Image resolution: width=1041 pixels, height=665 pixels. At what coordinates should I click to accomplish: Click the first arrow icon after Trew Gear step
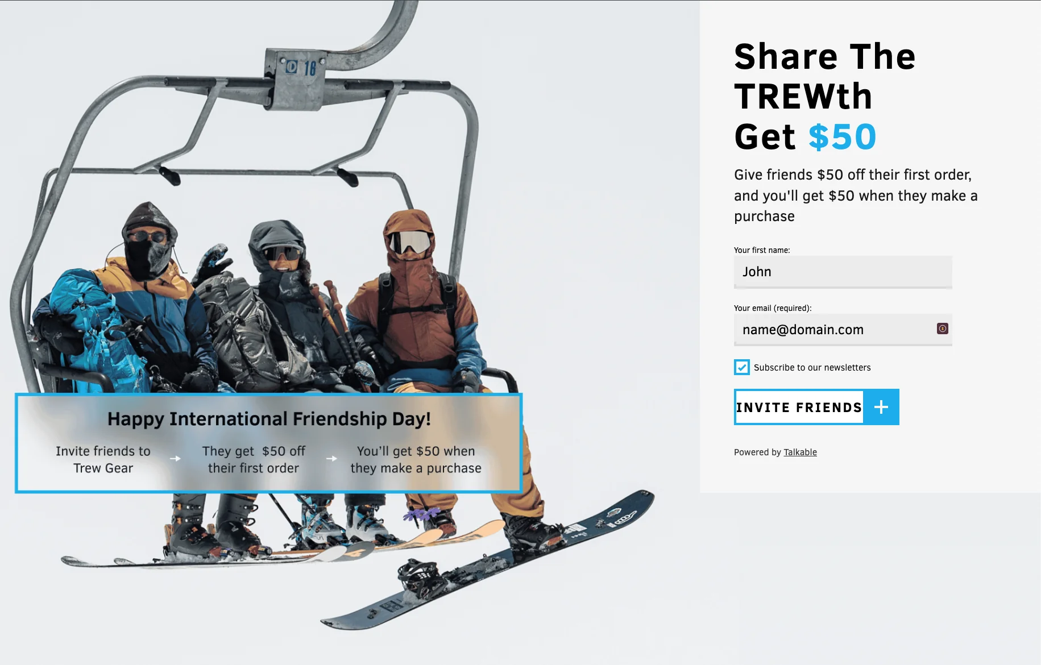pyautogui.click(x=175, y=459)
